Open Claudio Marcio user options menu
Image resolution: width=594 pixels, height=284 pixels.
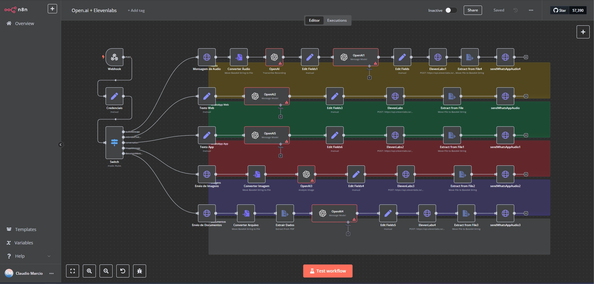click(x=51, y=273)
